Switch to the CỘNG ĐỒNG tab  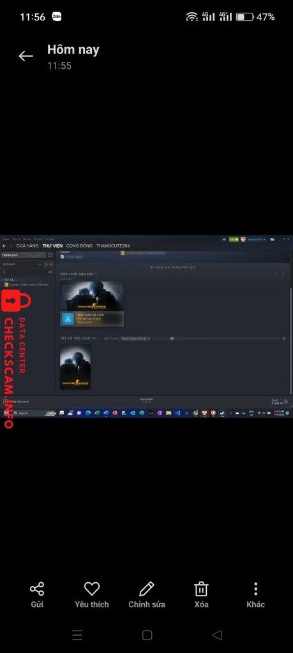[x=79, y=246]
